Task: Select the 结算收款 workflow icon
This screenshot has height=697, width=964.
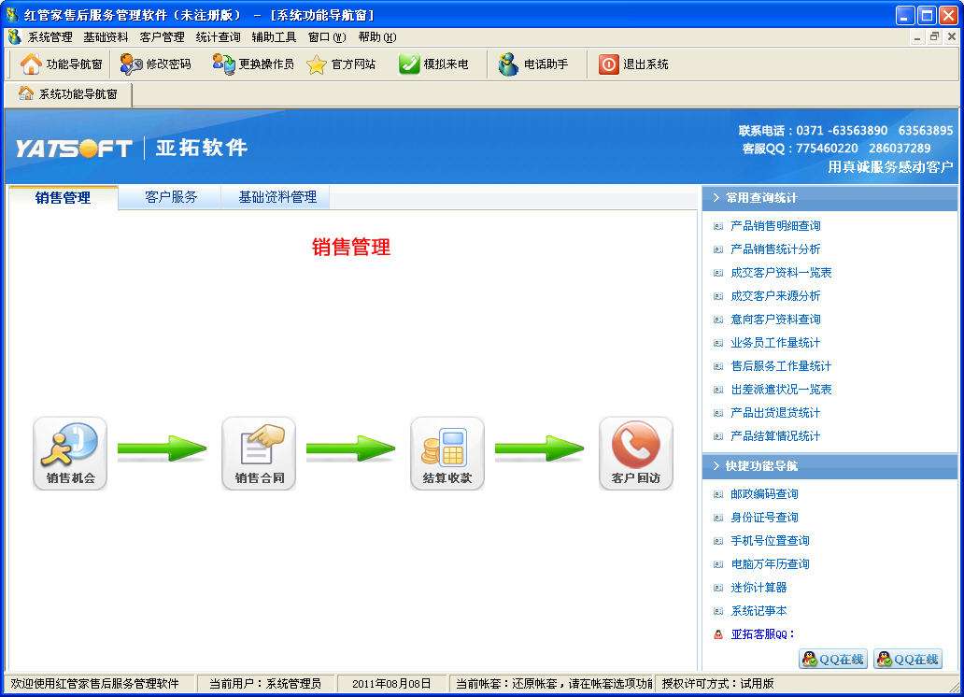Action: [447, 453]
